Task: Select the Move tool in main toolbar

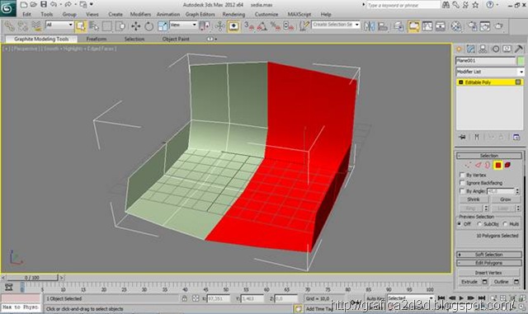Action: coord(136,26)
